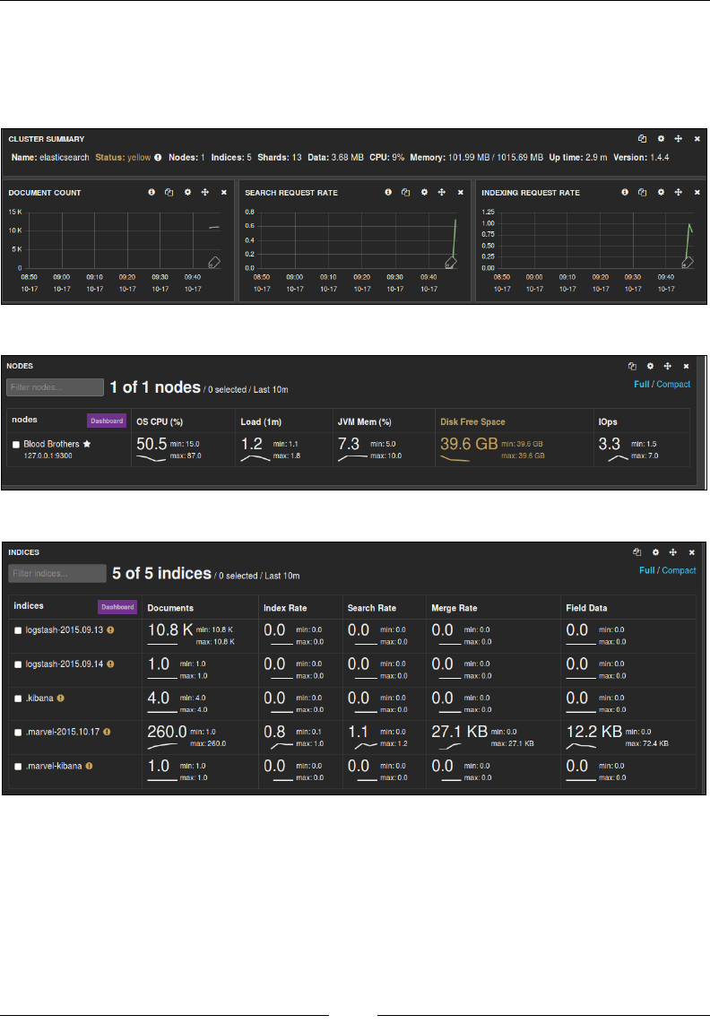This screenshot has height=1024, width=710.
Task: Check the Blood Brothers node checkbox
Action: (x=16, y=444)
